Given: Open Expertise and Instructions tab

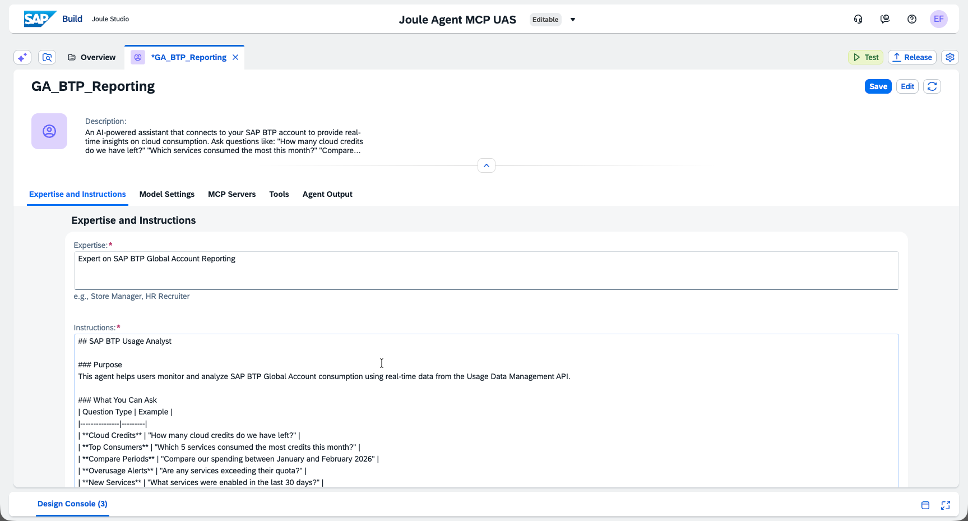Looking at the screenshot, I should point(77,194).
